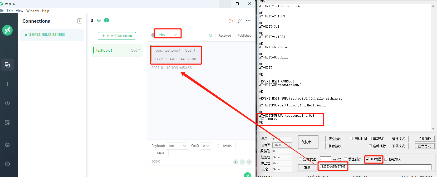The width and height of the screenshot is (437, 177).
Task: Click the small gray info icon left of Hex
Action: pyautogui.click(x=153, y=35)
